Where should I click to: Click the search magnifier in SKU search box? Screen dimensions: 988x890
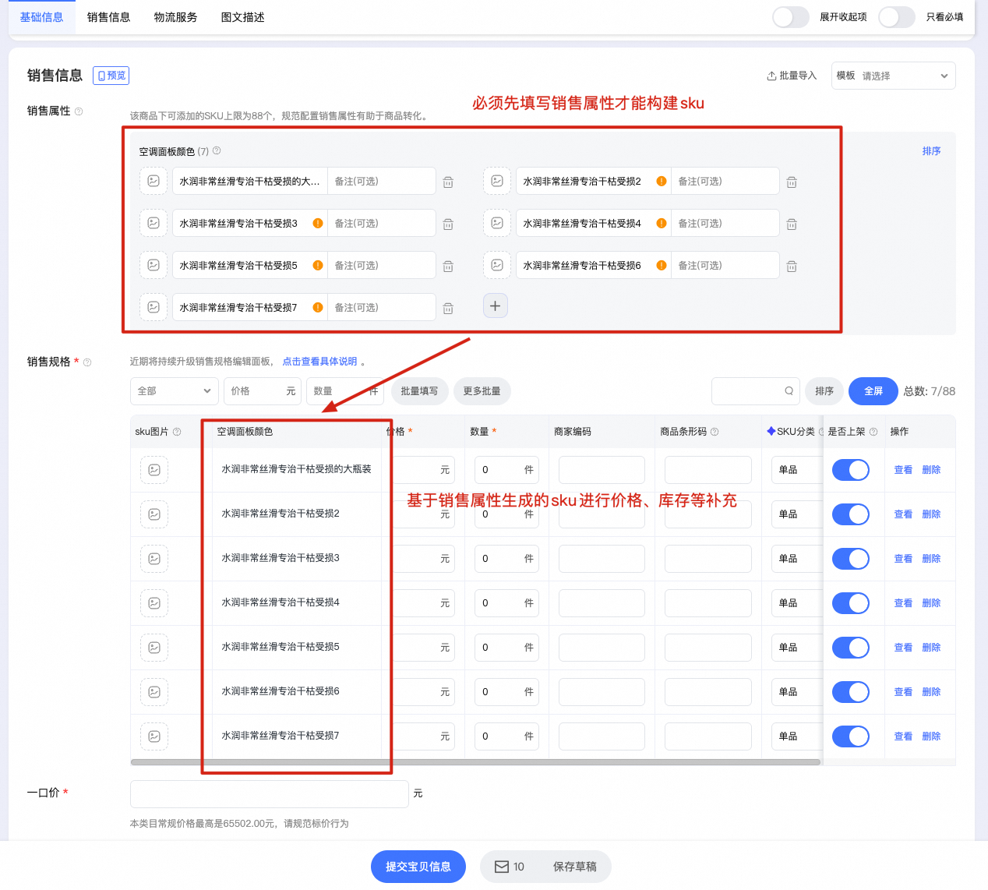coord(789,391)
